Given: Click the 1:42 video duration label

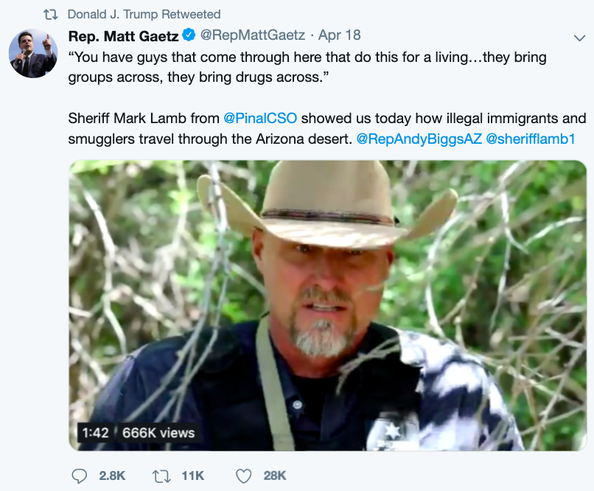Looking at the screenshot, I should click(x=95, y=433).
